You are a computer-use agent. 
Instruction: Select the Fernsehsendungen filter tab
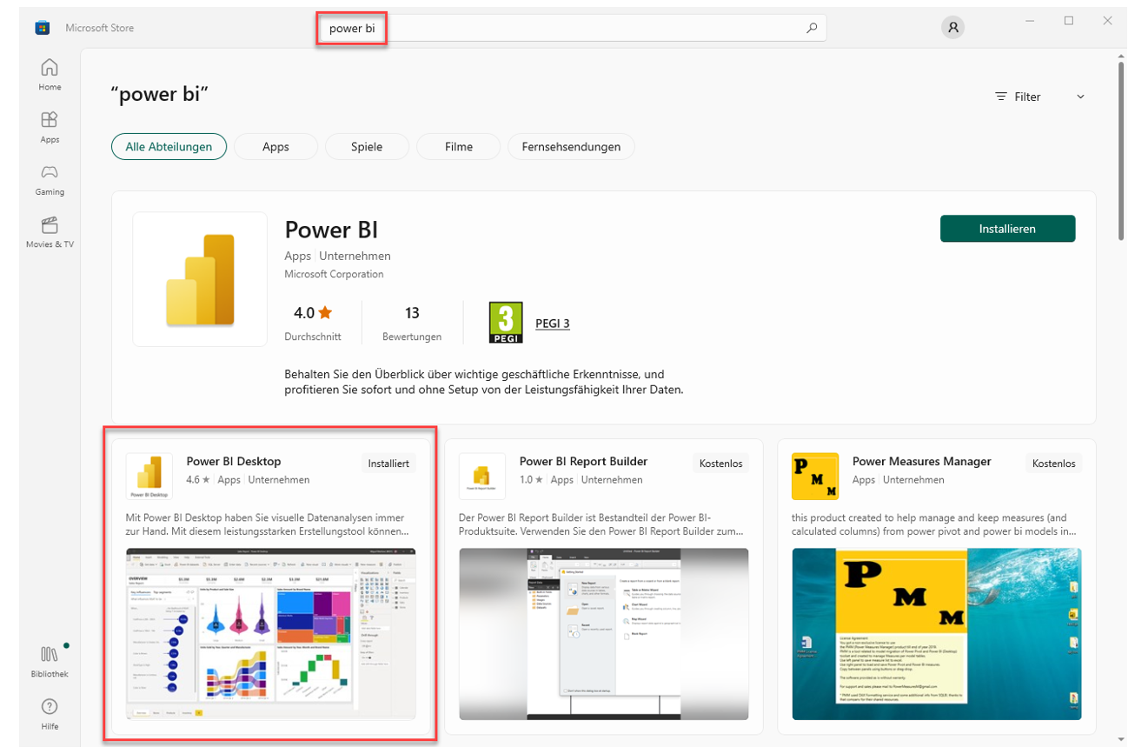tap(571, 147)
